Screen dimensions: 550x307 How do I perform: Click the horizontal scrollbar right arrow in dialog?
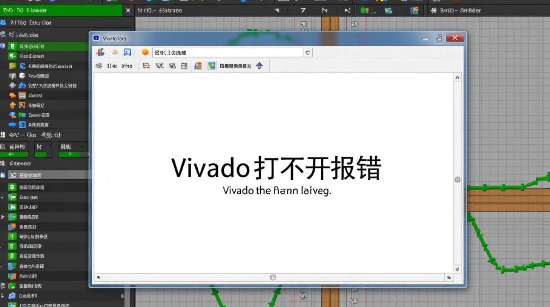(449, 278)
